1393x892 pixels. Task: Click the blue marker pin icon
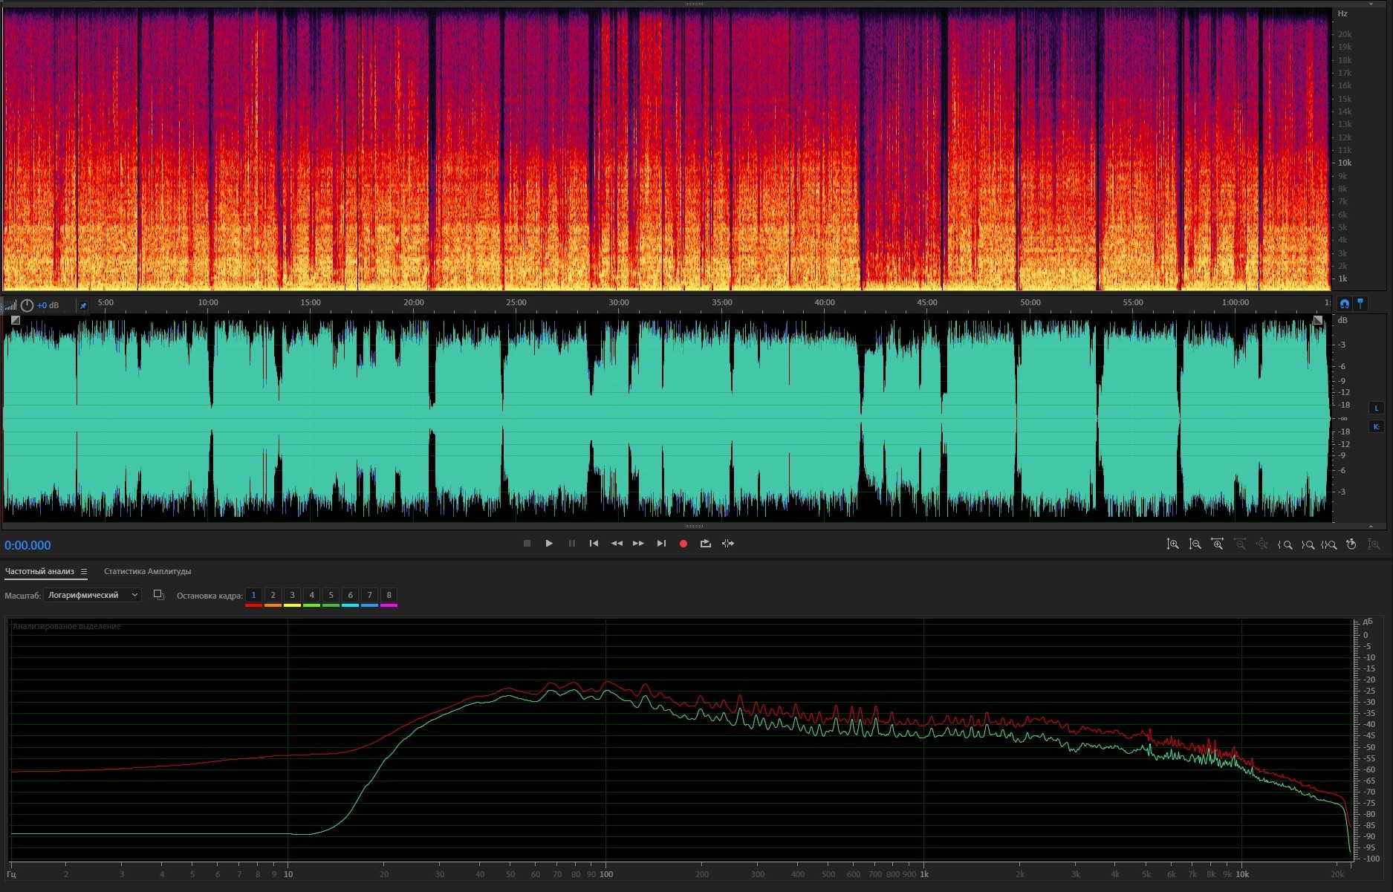point(1361,304)
